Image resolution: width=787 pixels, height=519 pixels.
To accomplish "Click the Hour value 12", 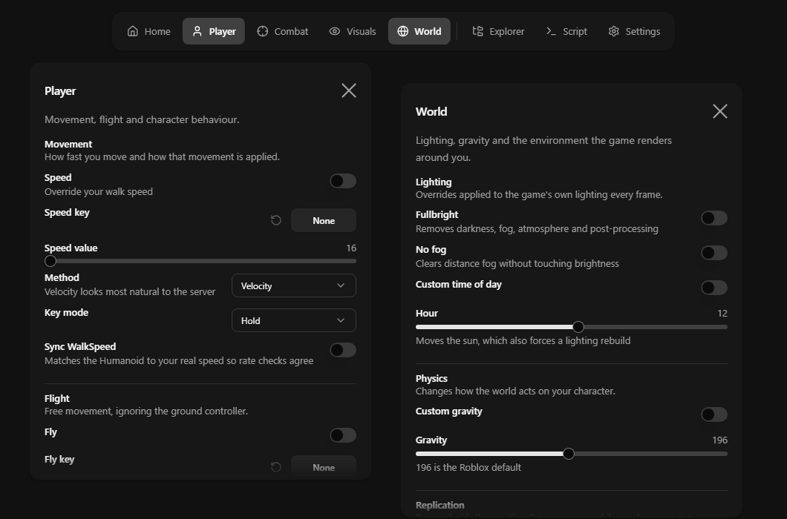I will tap(722, 314).
